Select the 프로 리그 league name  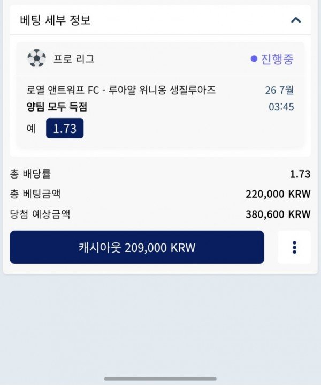click(74, 59)
